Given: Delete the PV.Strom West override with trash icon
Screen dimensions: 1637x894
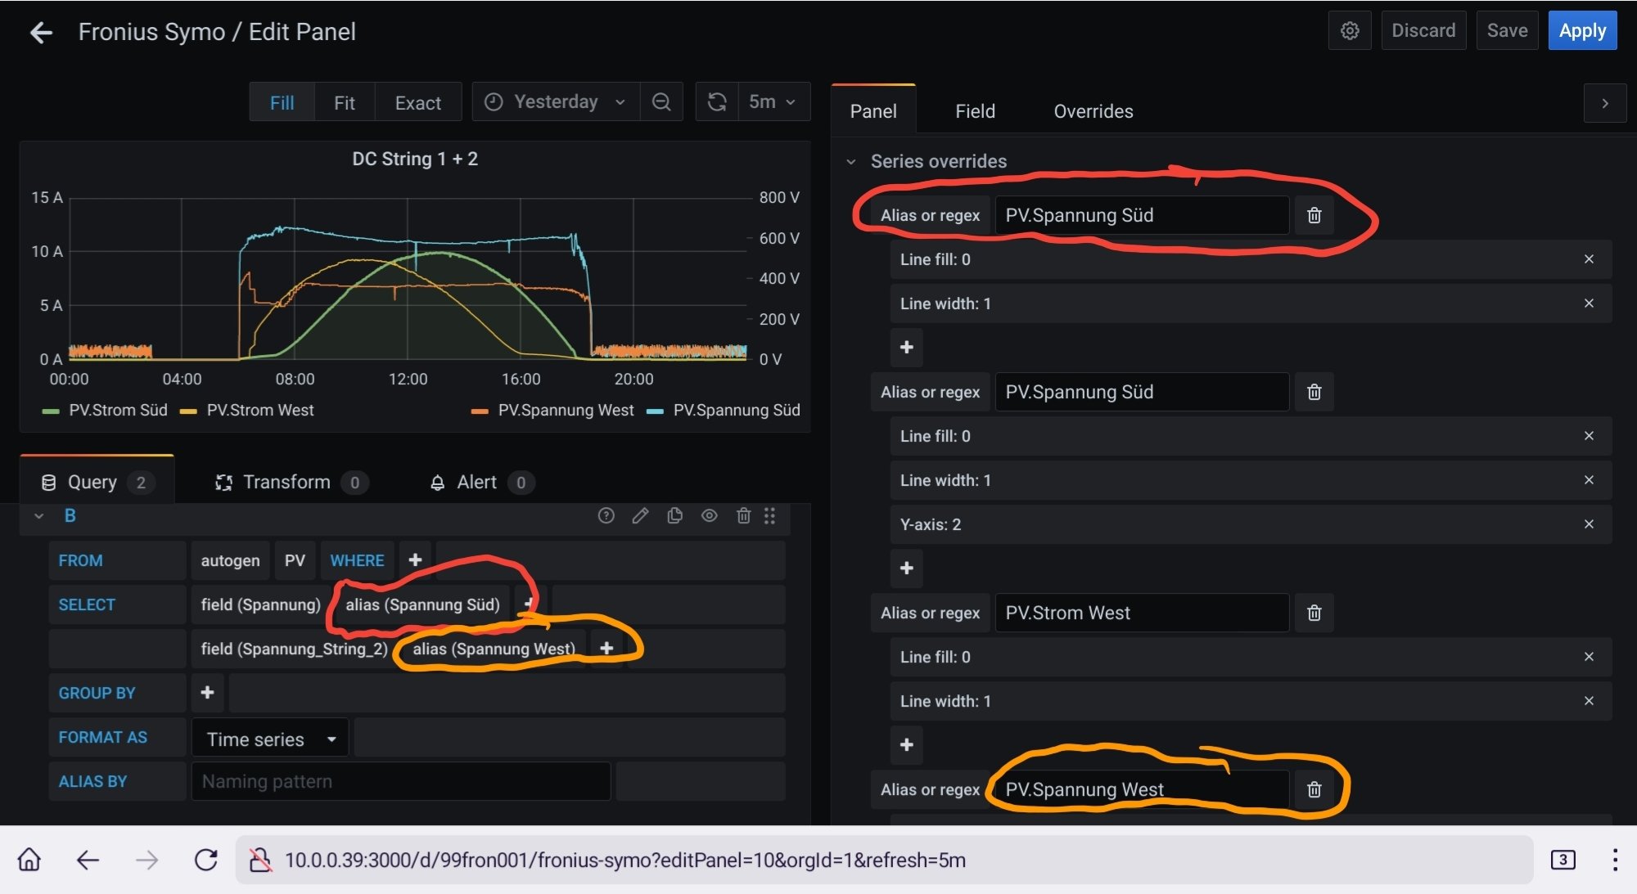Looking at the screenshot, I should tap(1314, 613).
